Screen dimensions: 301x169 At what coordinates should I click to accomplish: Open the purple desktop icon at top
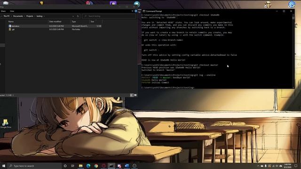(x=113, y=3)
